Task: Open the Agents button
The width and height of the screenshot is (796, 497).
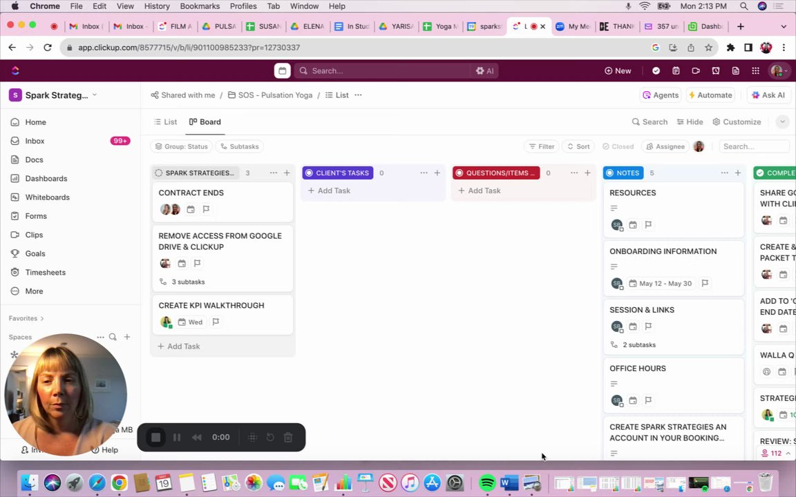Action: point(661,95)
